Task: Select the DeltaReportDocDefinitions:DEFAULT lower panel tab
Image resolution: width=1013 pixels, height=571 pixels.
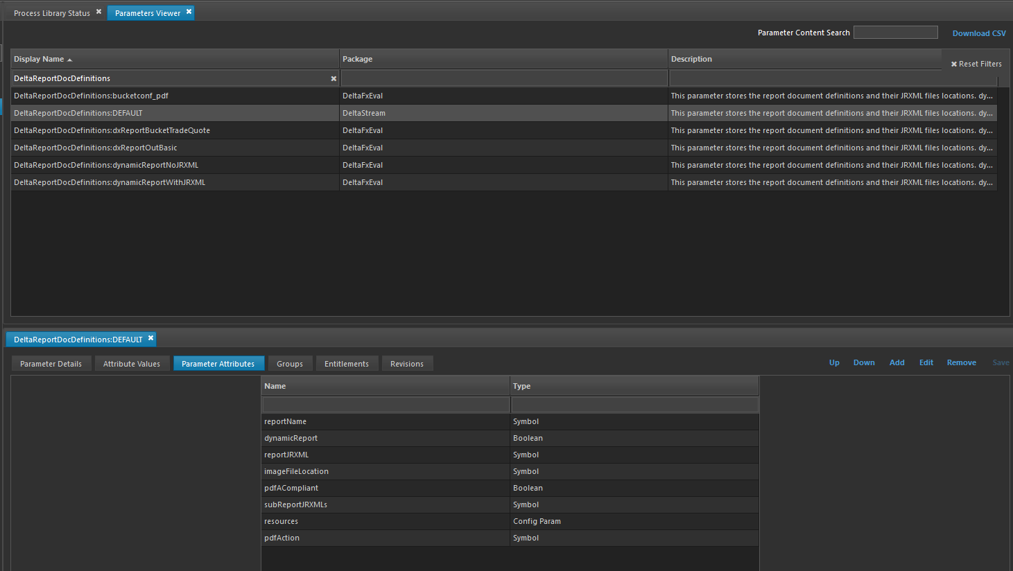Action: (78, 340)
